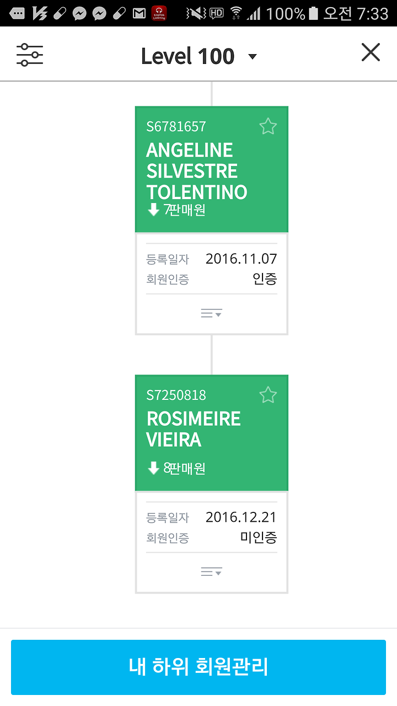Select the 8판매원 down arrow icon
Viewport: 397px width, 706px height.
pyautogui.click(x=153, y=468)
